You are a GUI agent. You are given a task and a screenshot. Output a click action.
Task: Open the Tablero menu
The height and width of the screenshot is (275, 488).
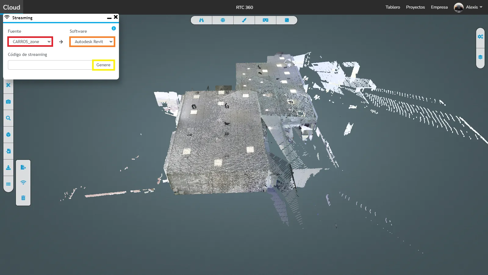click(x=393, y=7)
